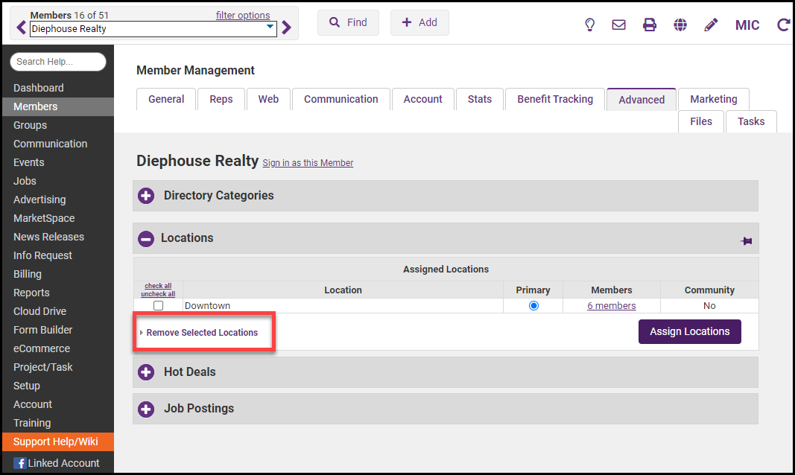Open Billing in the sidebar
Image resolution: width=795 pixels, height=475 pixels.
[x=28, y=274]
